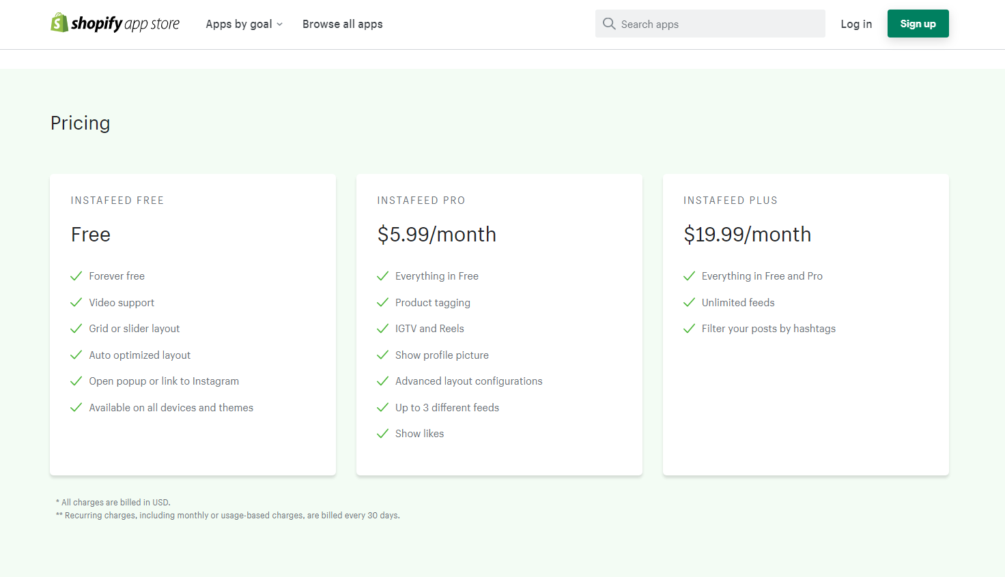Open the Log in link

coord(856,24)
